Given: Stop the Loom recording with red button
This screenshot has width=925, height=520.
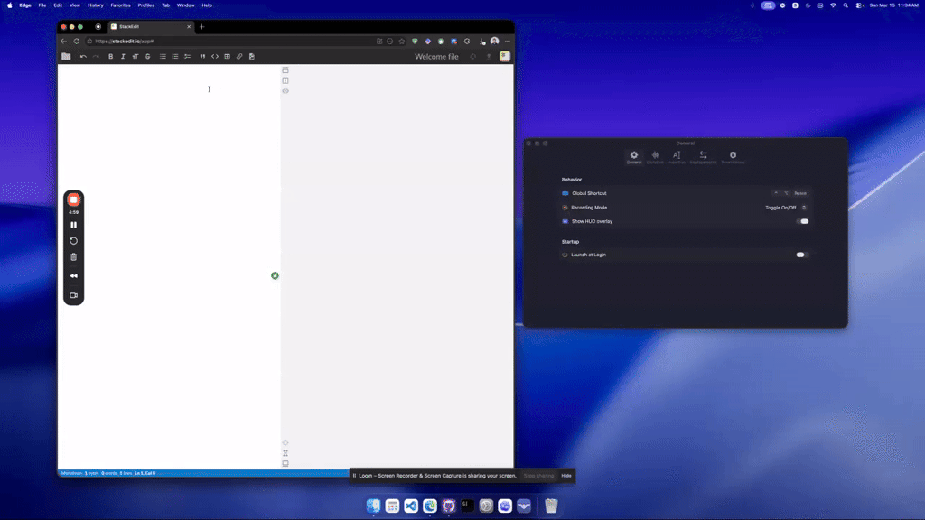Looking at the screenshot, I should [x=74, y=200].
